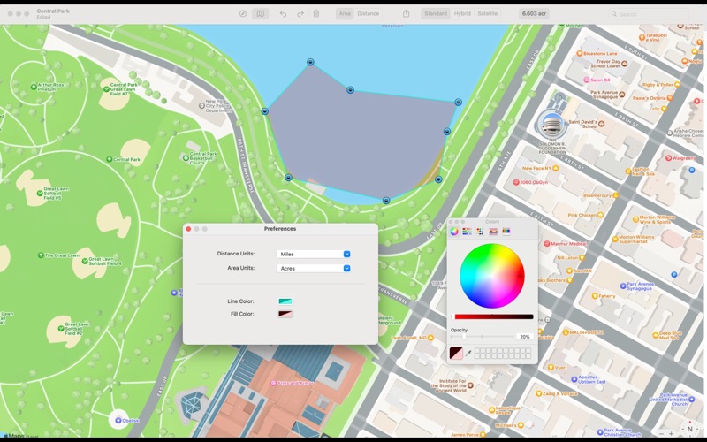Close the Preferences window
The width and height of the screenshot is (707, 442).
(x=188, y=229)
